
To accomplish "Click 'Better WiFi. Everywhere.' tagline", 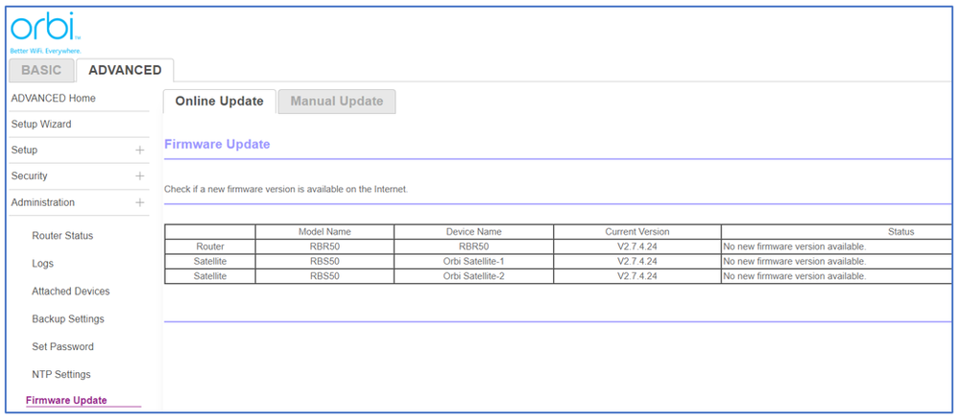I will coord(46,51).
